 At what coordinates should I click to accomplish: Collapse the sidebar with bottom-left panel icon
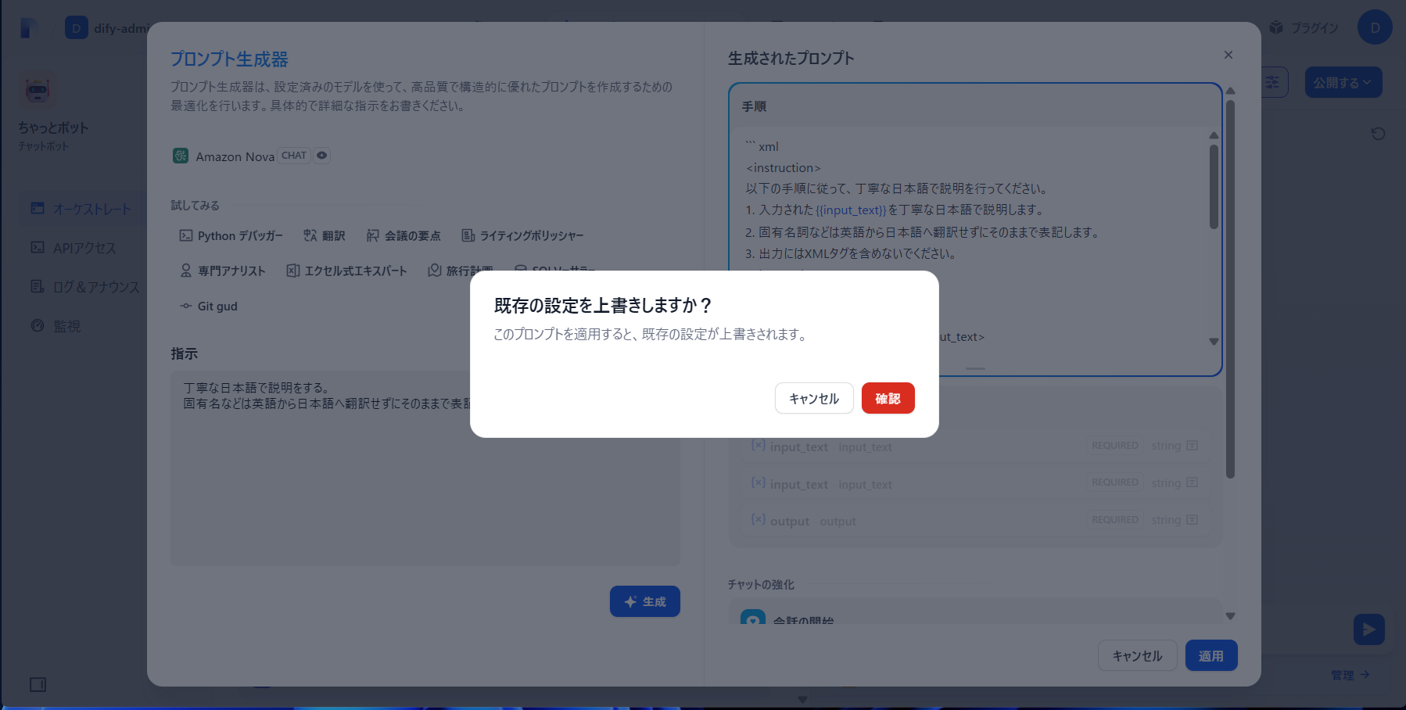[38, 684]
